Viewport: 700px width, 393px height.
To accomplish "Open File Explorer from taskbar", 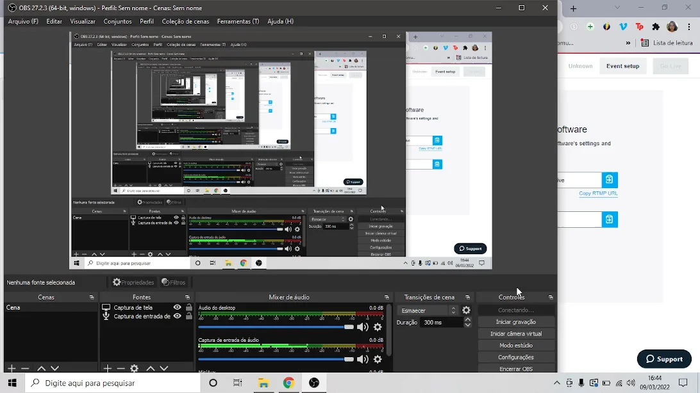I will (263, 383).
